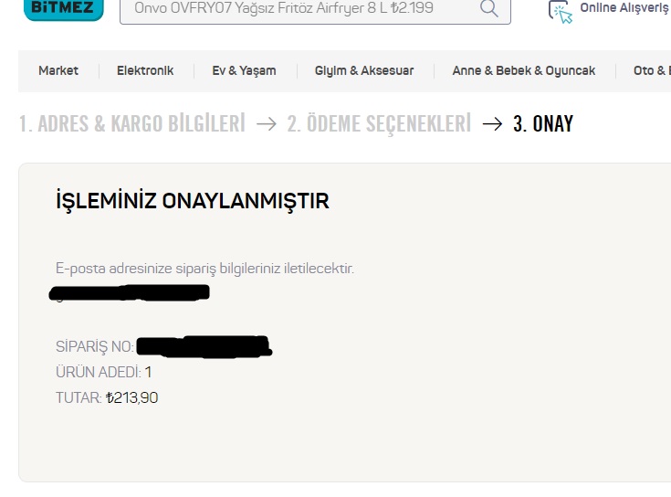The height and width of the screenshot is (497, 671).
Task: Open Anne & Bebek & Oyuncak category
Action: click(524, 70)
